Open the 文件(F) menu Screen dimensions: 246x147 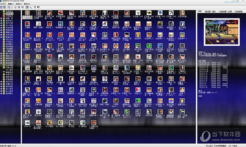[3, 4]
